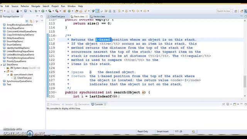Select ClientTest.java in the Package Explorer tree
247x139 pixels.
24,78
